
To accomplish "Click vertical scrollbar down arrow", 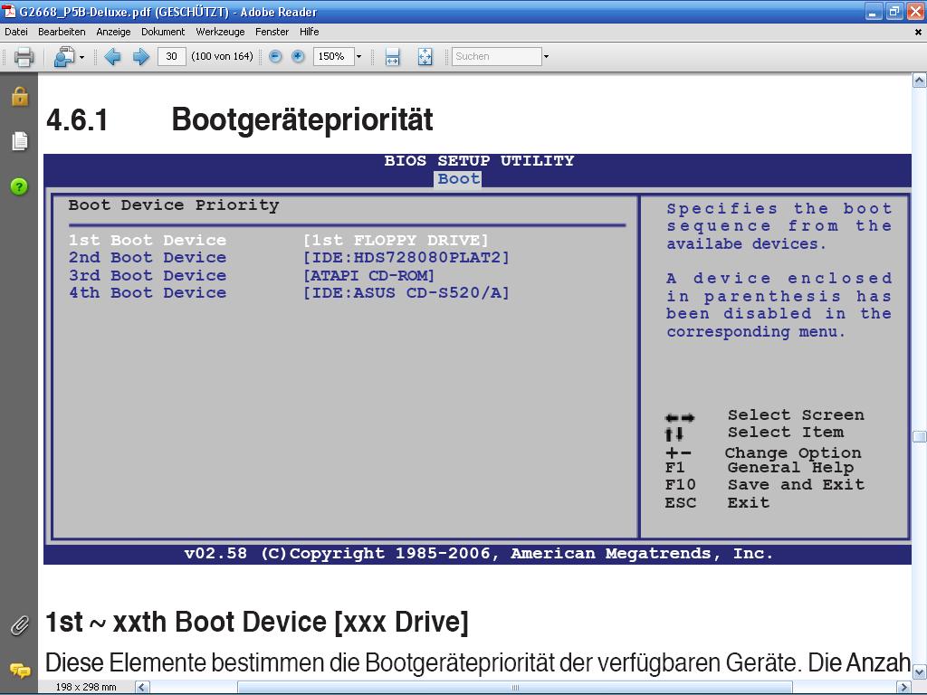I will point(919,672).
